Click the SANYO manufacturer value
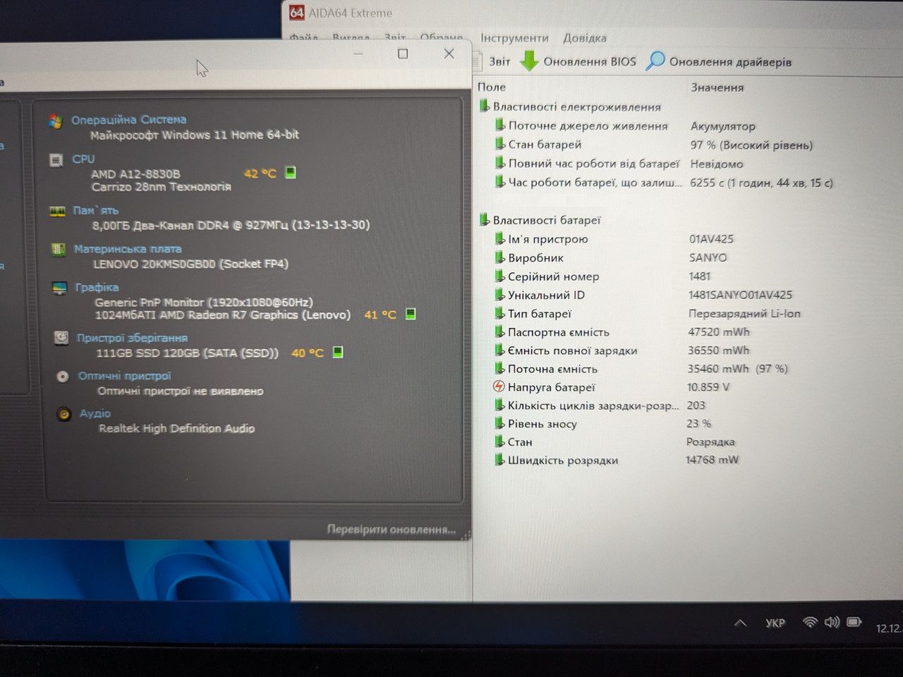The height and width of the screenshot is (677, 903). coord(708,257)
